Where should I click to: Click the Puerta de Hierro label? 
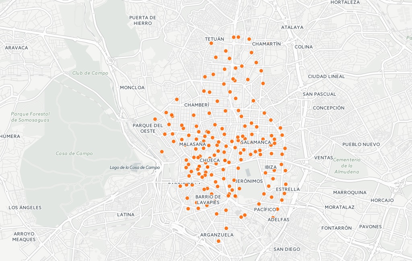tap(142, 21)
